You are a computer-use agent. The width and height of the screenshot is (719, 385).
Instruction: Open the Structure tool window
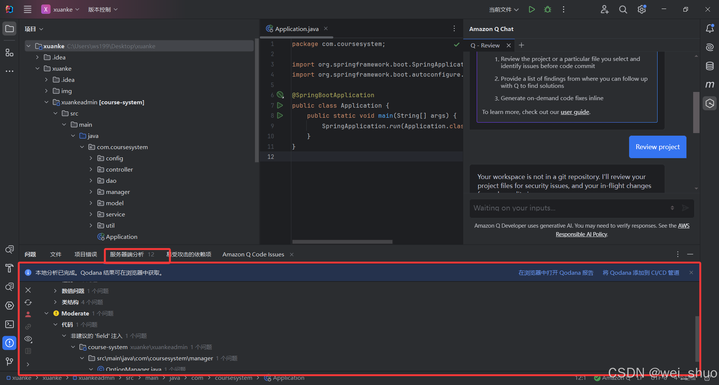[x=9, y=52]
